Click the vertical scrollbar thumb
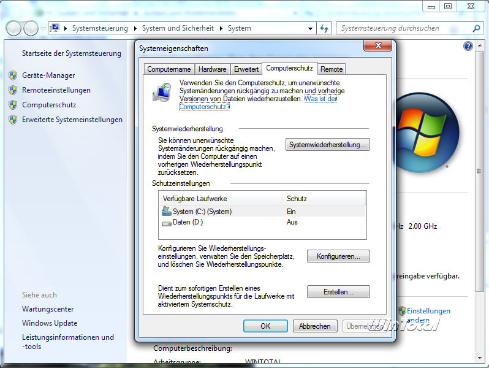 tap(480, 171)
